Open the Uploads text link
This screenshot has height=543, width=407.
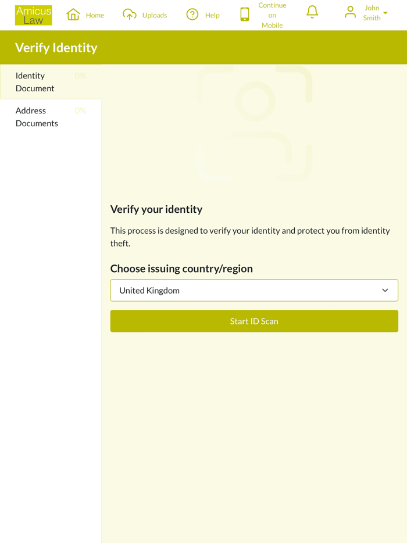point(155,15)
